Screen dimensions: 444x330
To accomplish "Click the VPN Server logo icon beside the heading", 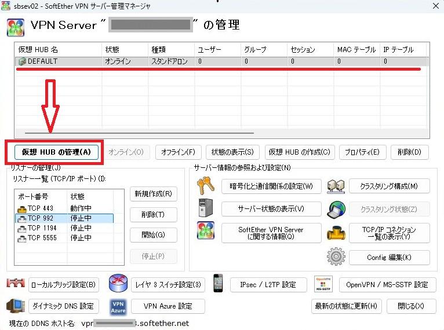I will (x=15, y=27).
